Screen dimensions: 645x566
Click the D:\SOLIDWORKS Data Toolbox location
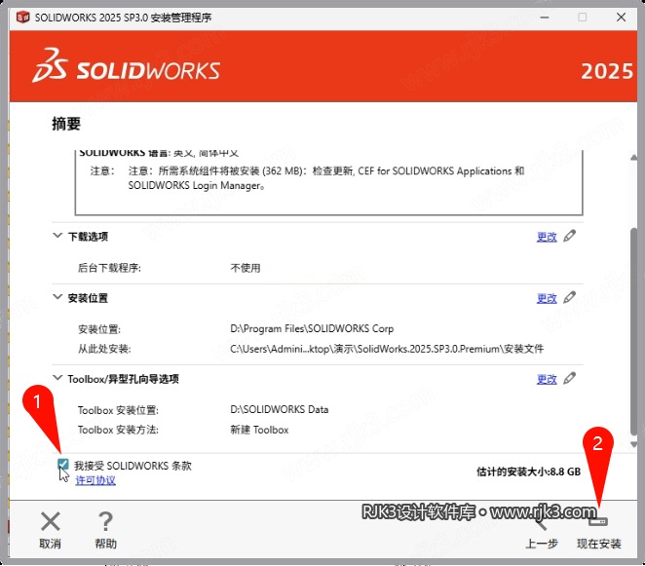point(280,410)
